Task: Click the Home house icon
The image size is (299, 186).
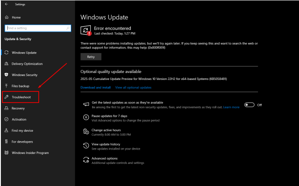Action: tap(7, 17)
